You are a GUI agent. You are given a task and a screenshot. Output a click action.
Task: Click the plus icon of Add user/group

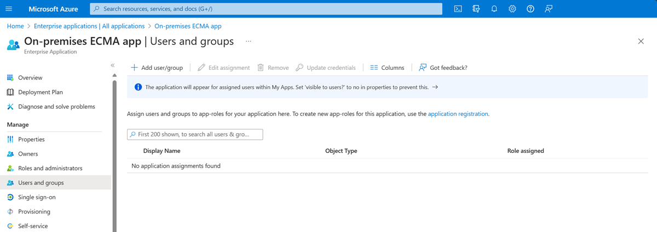click(x=134, y=68)
